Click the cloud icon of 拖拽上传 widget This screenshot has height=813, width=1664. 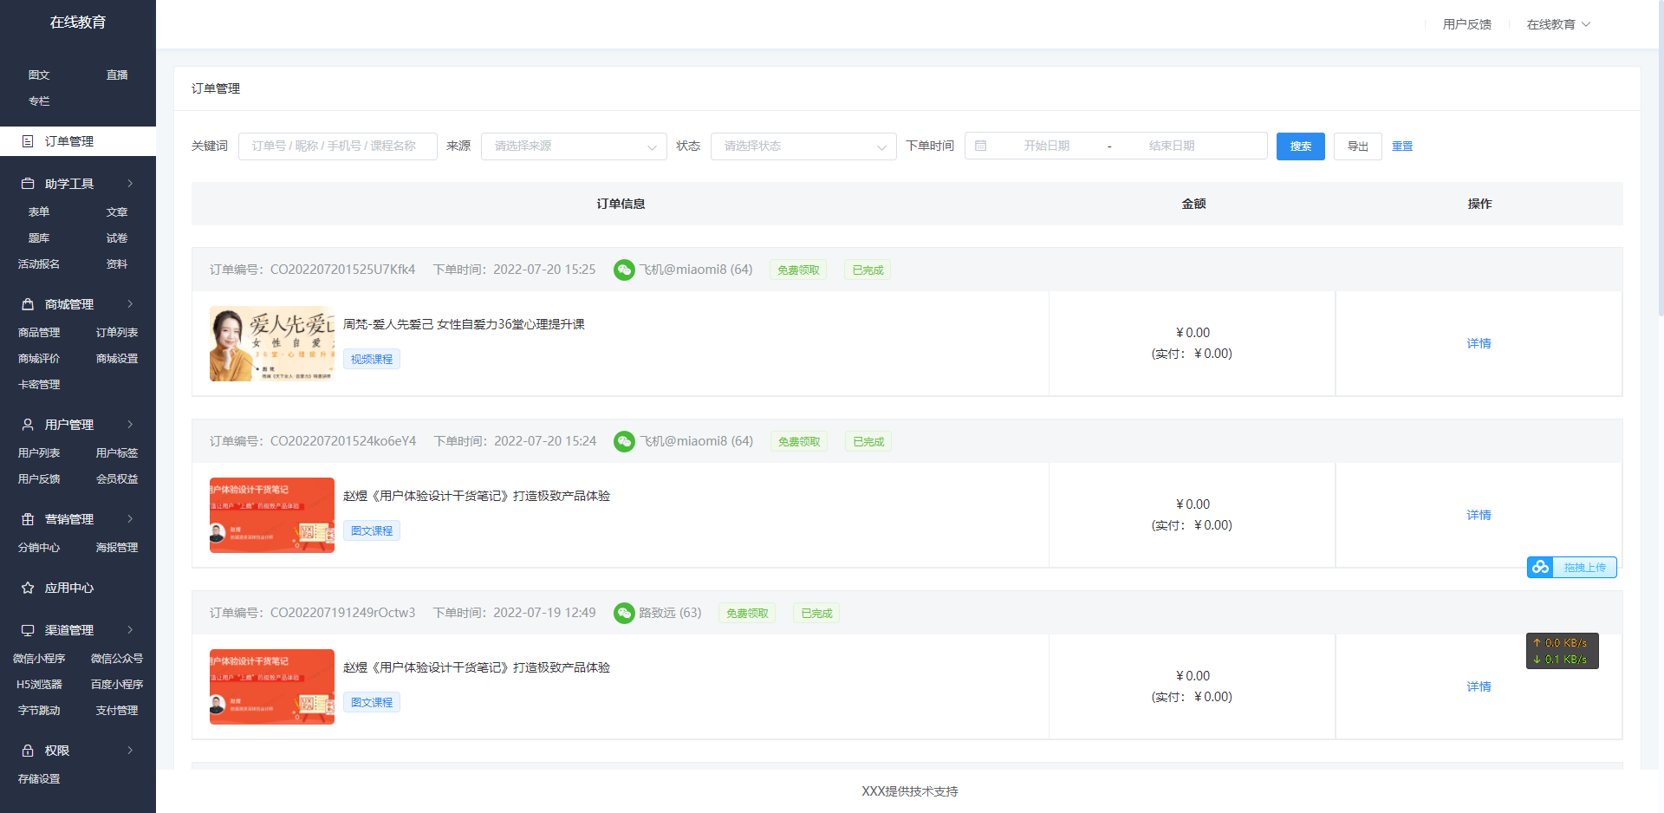click(x=1540, y=567)
